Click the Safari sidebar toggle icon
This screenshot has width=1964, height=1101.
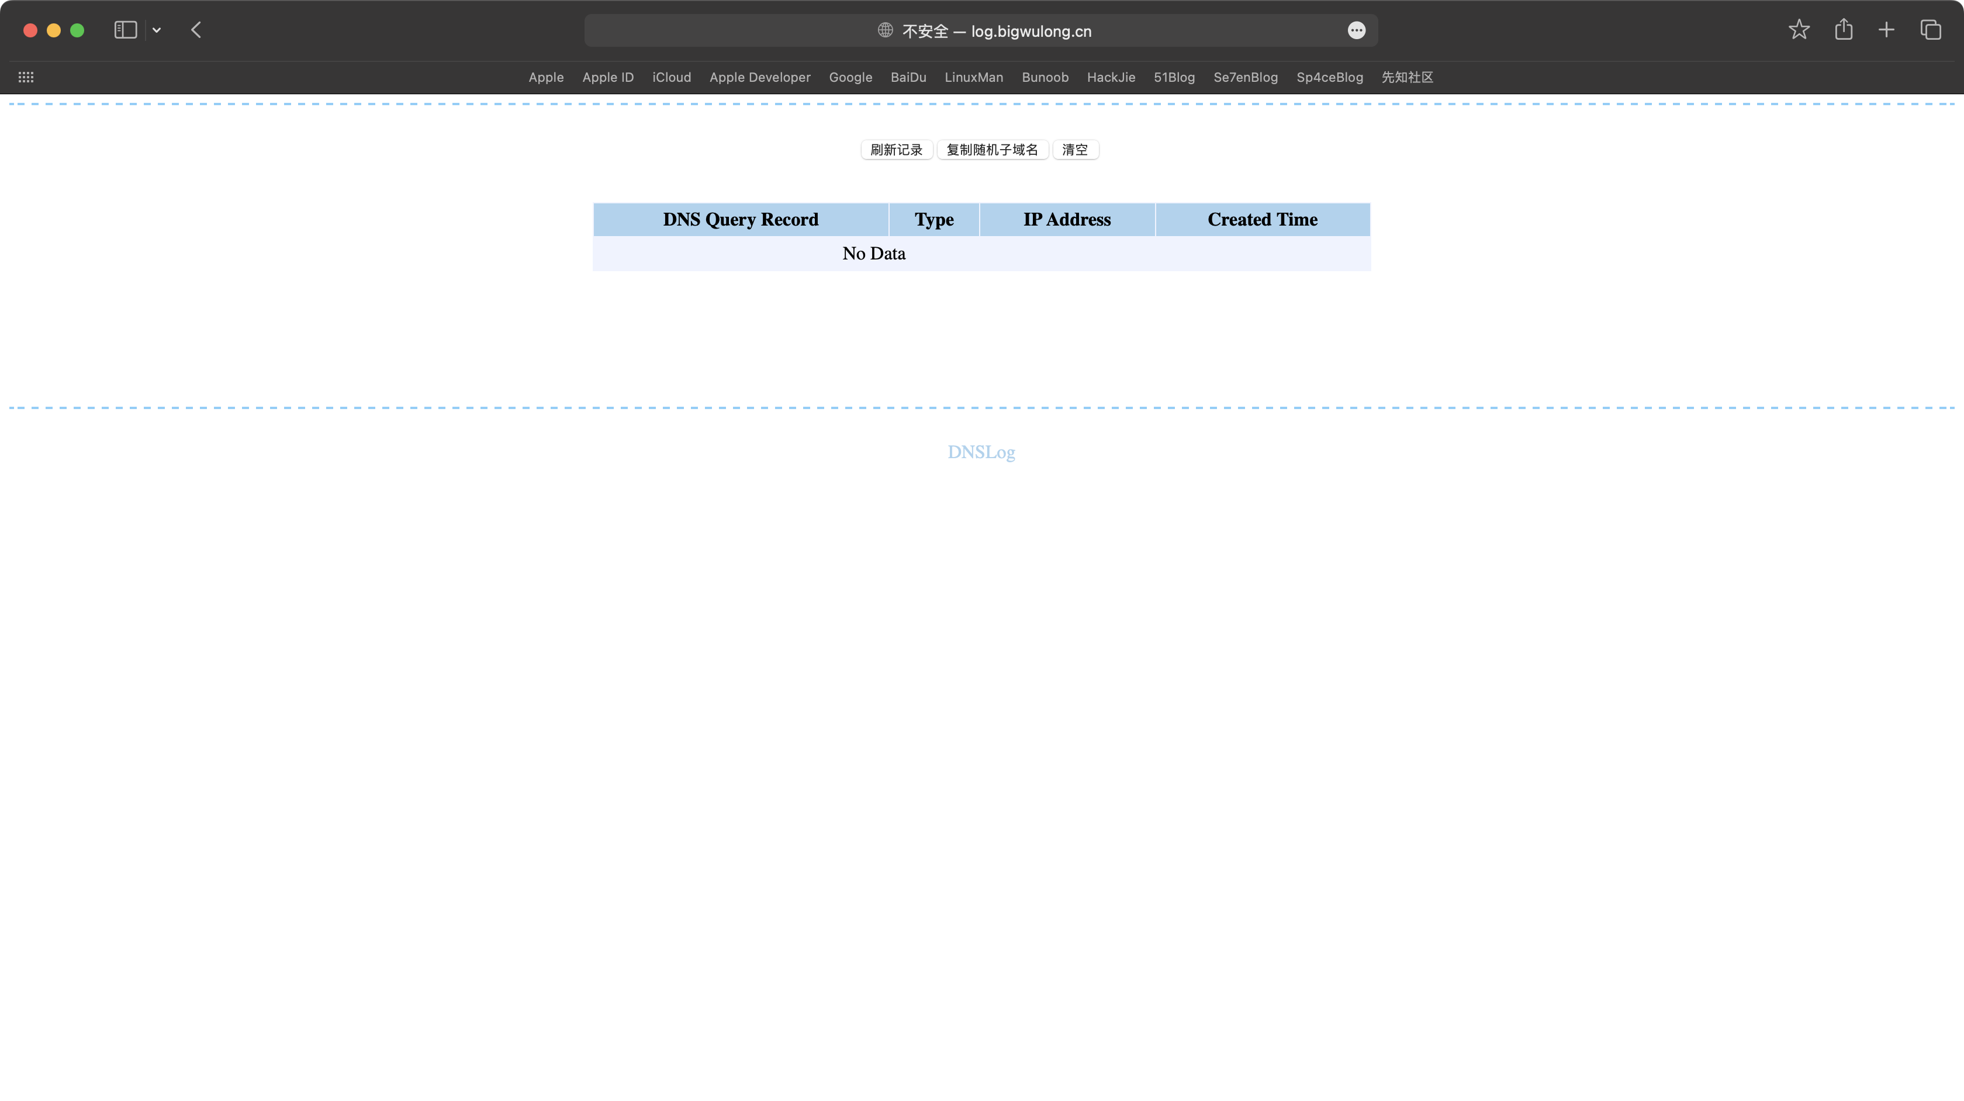tap(124, 30)
